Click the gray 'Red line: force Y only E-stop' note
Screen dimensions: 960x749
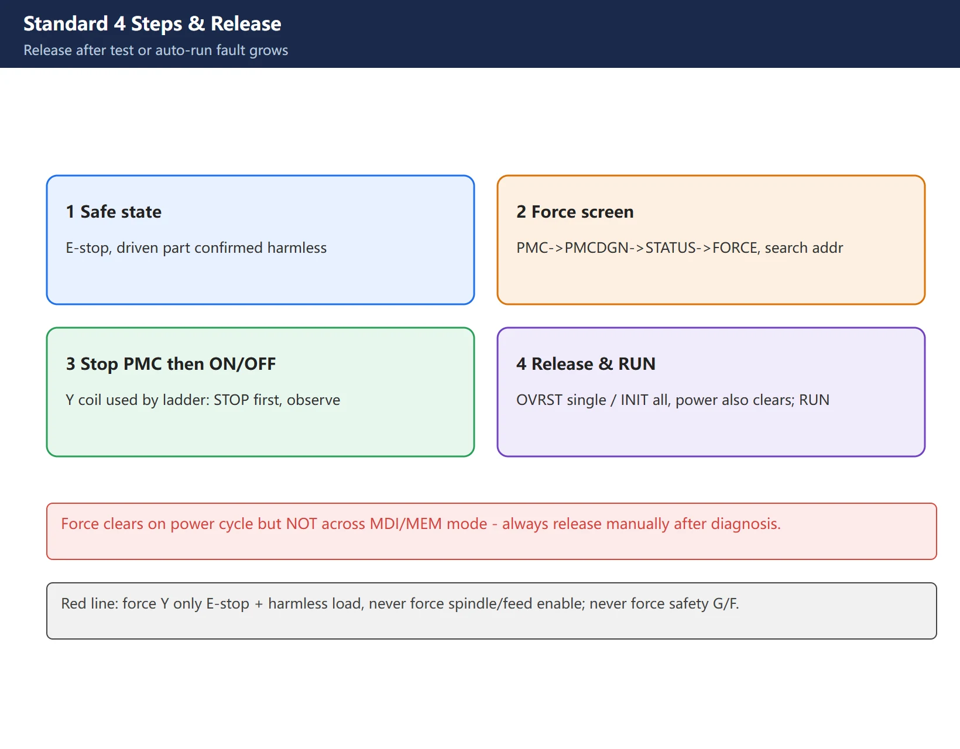point(492,611)
